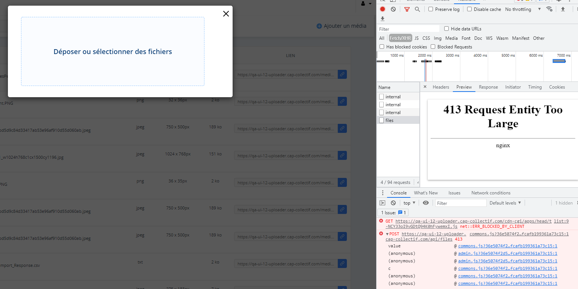Open the No throttling dropdown
578x289 pixels.
click(x=522, y=9)
